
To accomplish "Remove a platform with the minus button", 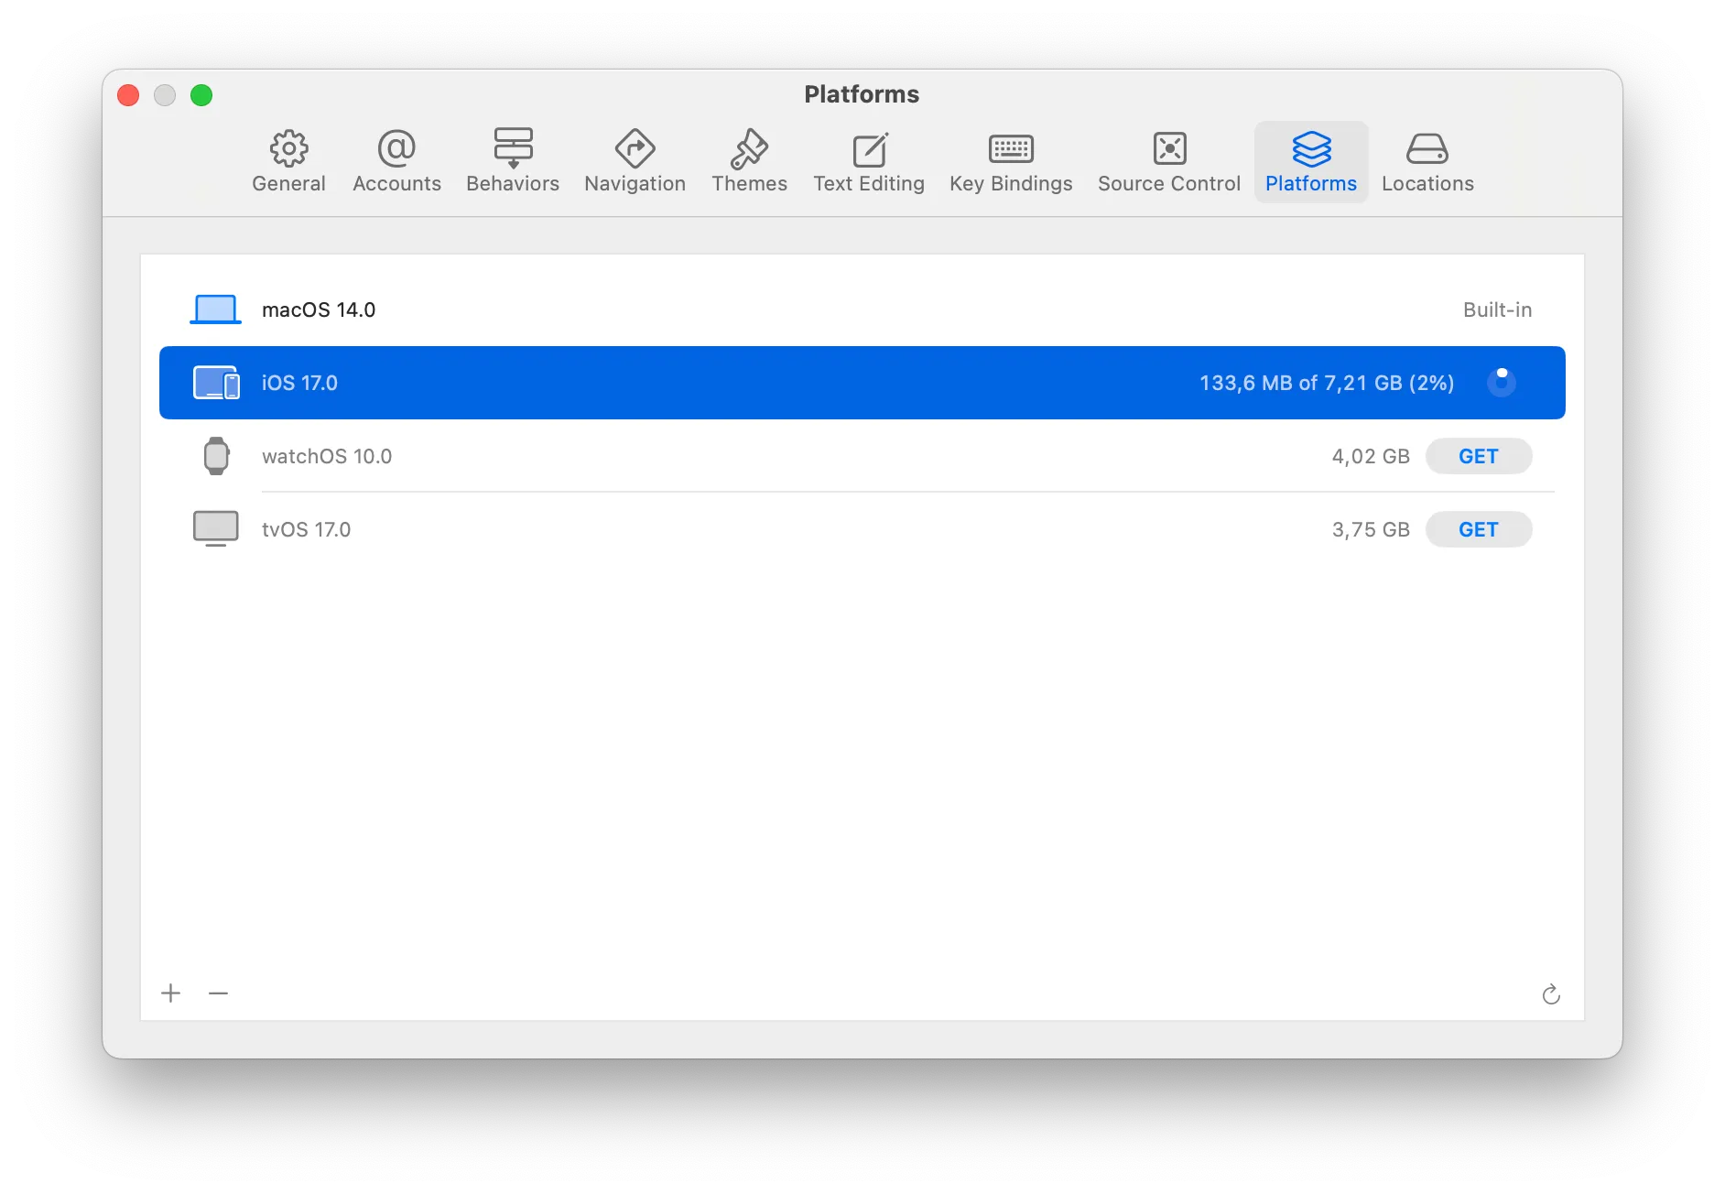I will [x=218, y=993].
